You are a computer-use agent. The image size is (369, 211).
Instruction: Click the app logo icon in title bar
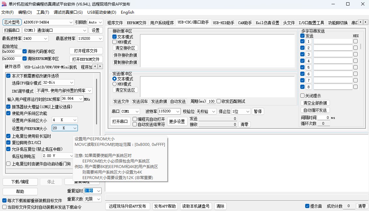coord(4,4)
